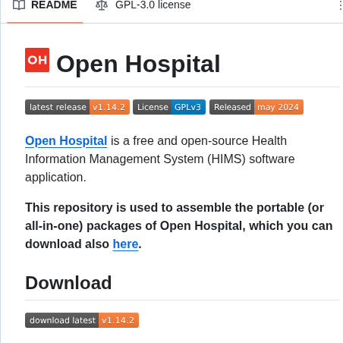Click the word 'application.' in the description
The image size is (343, 343).
coord(55,178)
